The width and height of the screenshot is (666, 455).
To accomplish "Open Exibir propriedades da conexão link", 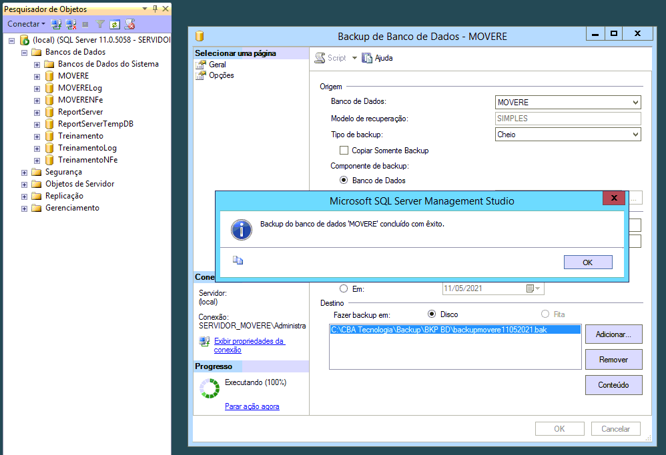I will (249, 345).
